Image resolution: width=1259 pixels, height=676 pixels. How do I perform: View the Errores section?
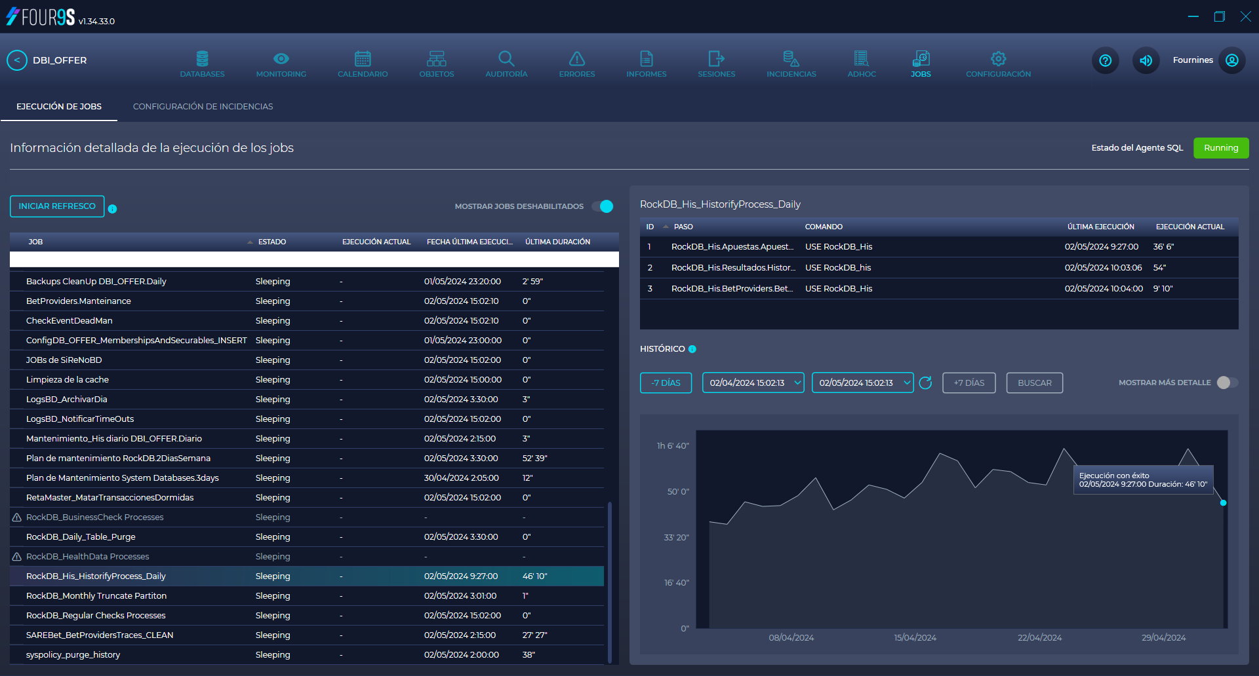coord(576,63)
